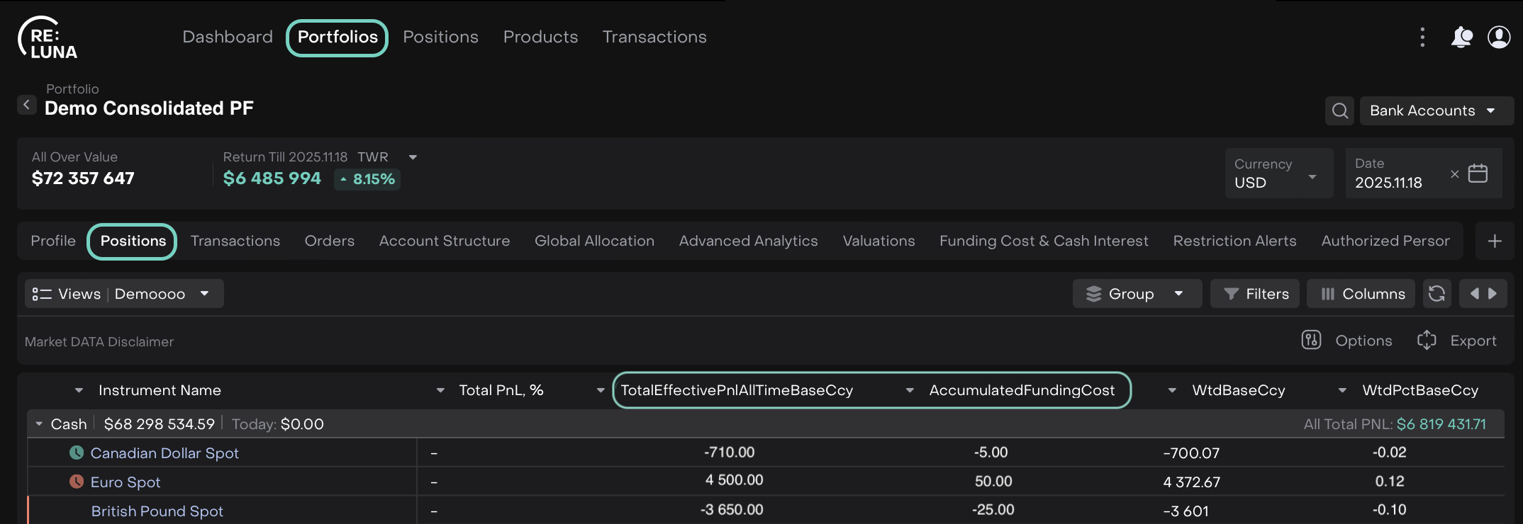Click the Filters button
Image resolution: width=1523 pixels, height=524 pixels.
[1254, 294]
